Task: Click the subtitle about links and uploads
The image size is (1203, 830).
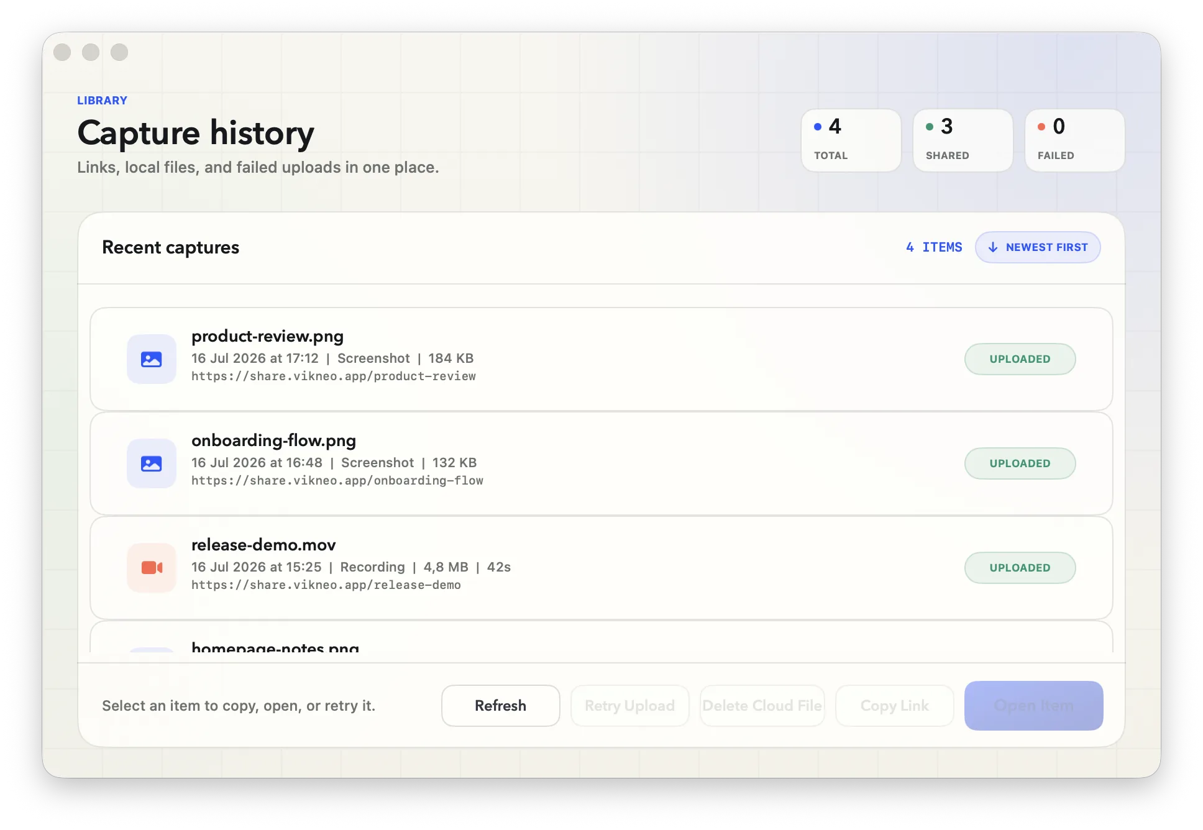Action: 258,168
